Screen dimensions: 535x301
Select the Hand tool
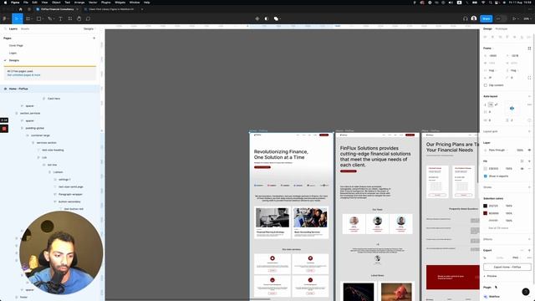coord(79,18)
